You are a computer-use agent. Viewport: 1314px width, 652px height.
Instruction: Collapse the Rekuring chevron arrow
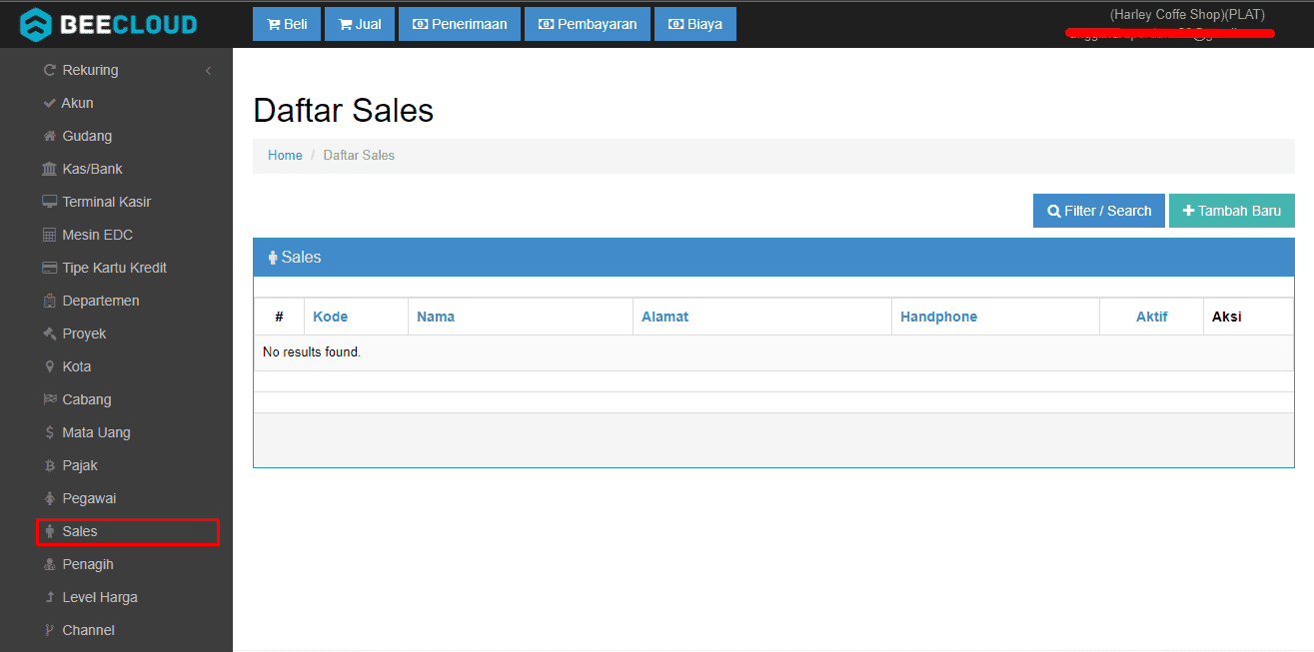(x=209, y=71)
